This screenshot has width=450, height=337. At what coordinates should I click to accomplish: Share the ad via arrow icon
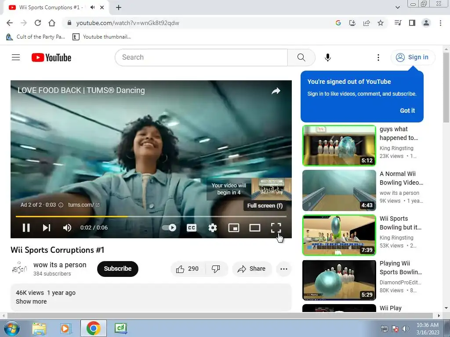[x=276, y=91]
